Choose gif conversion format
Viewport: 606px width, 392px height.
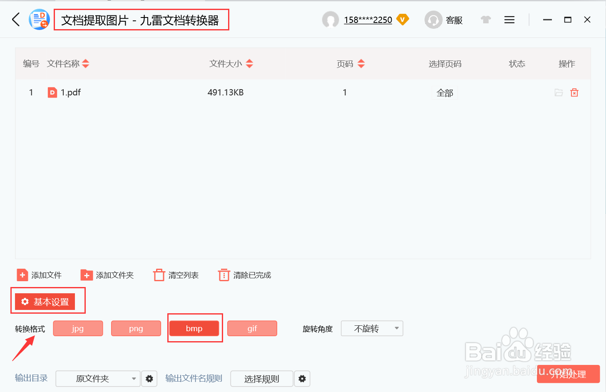252,328
